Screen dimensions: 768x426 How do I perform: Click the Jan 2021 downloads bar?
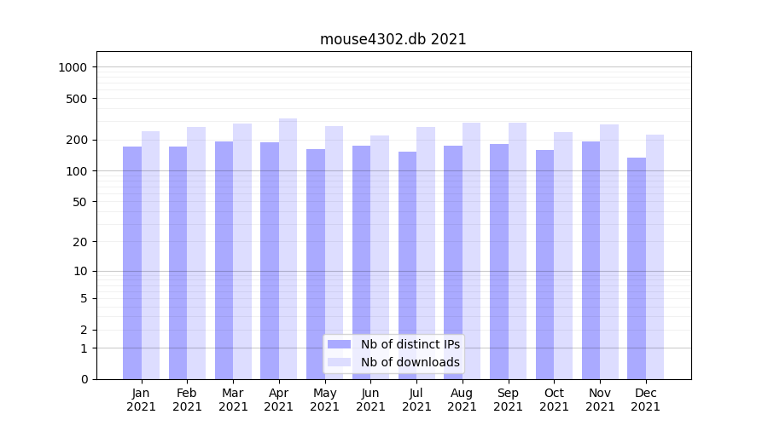tap(150, 256)
